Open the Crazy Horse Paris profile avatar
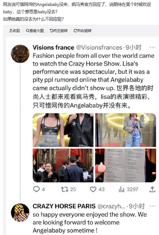This screenshot has width=159, height=235. tap(20, 212)
